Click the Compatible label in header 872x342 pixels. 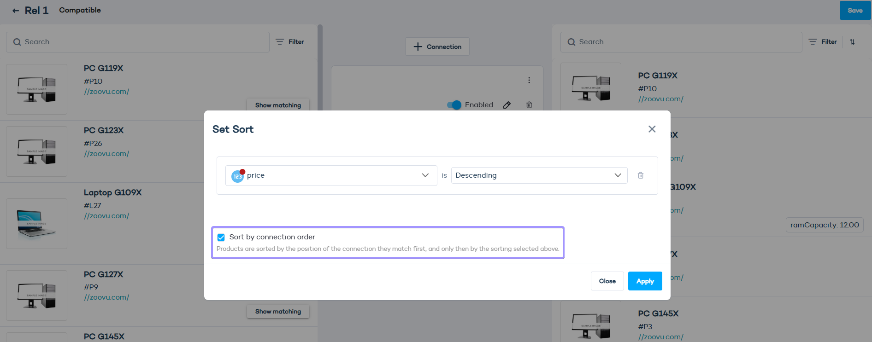80,10
